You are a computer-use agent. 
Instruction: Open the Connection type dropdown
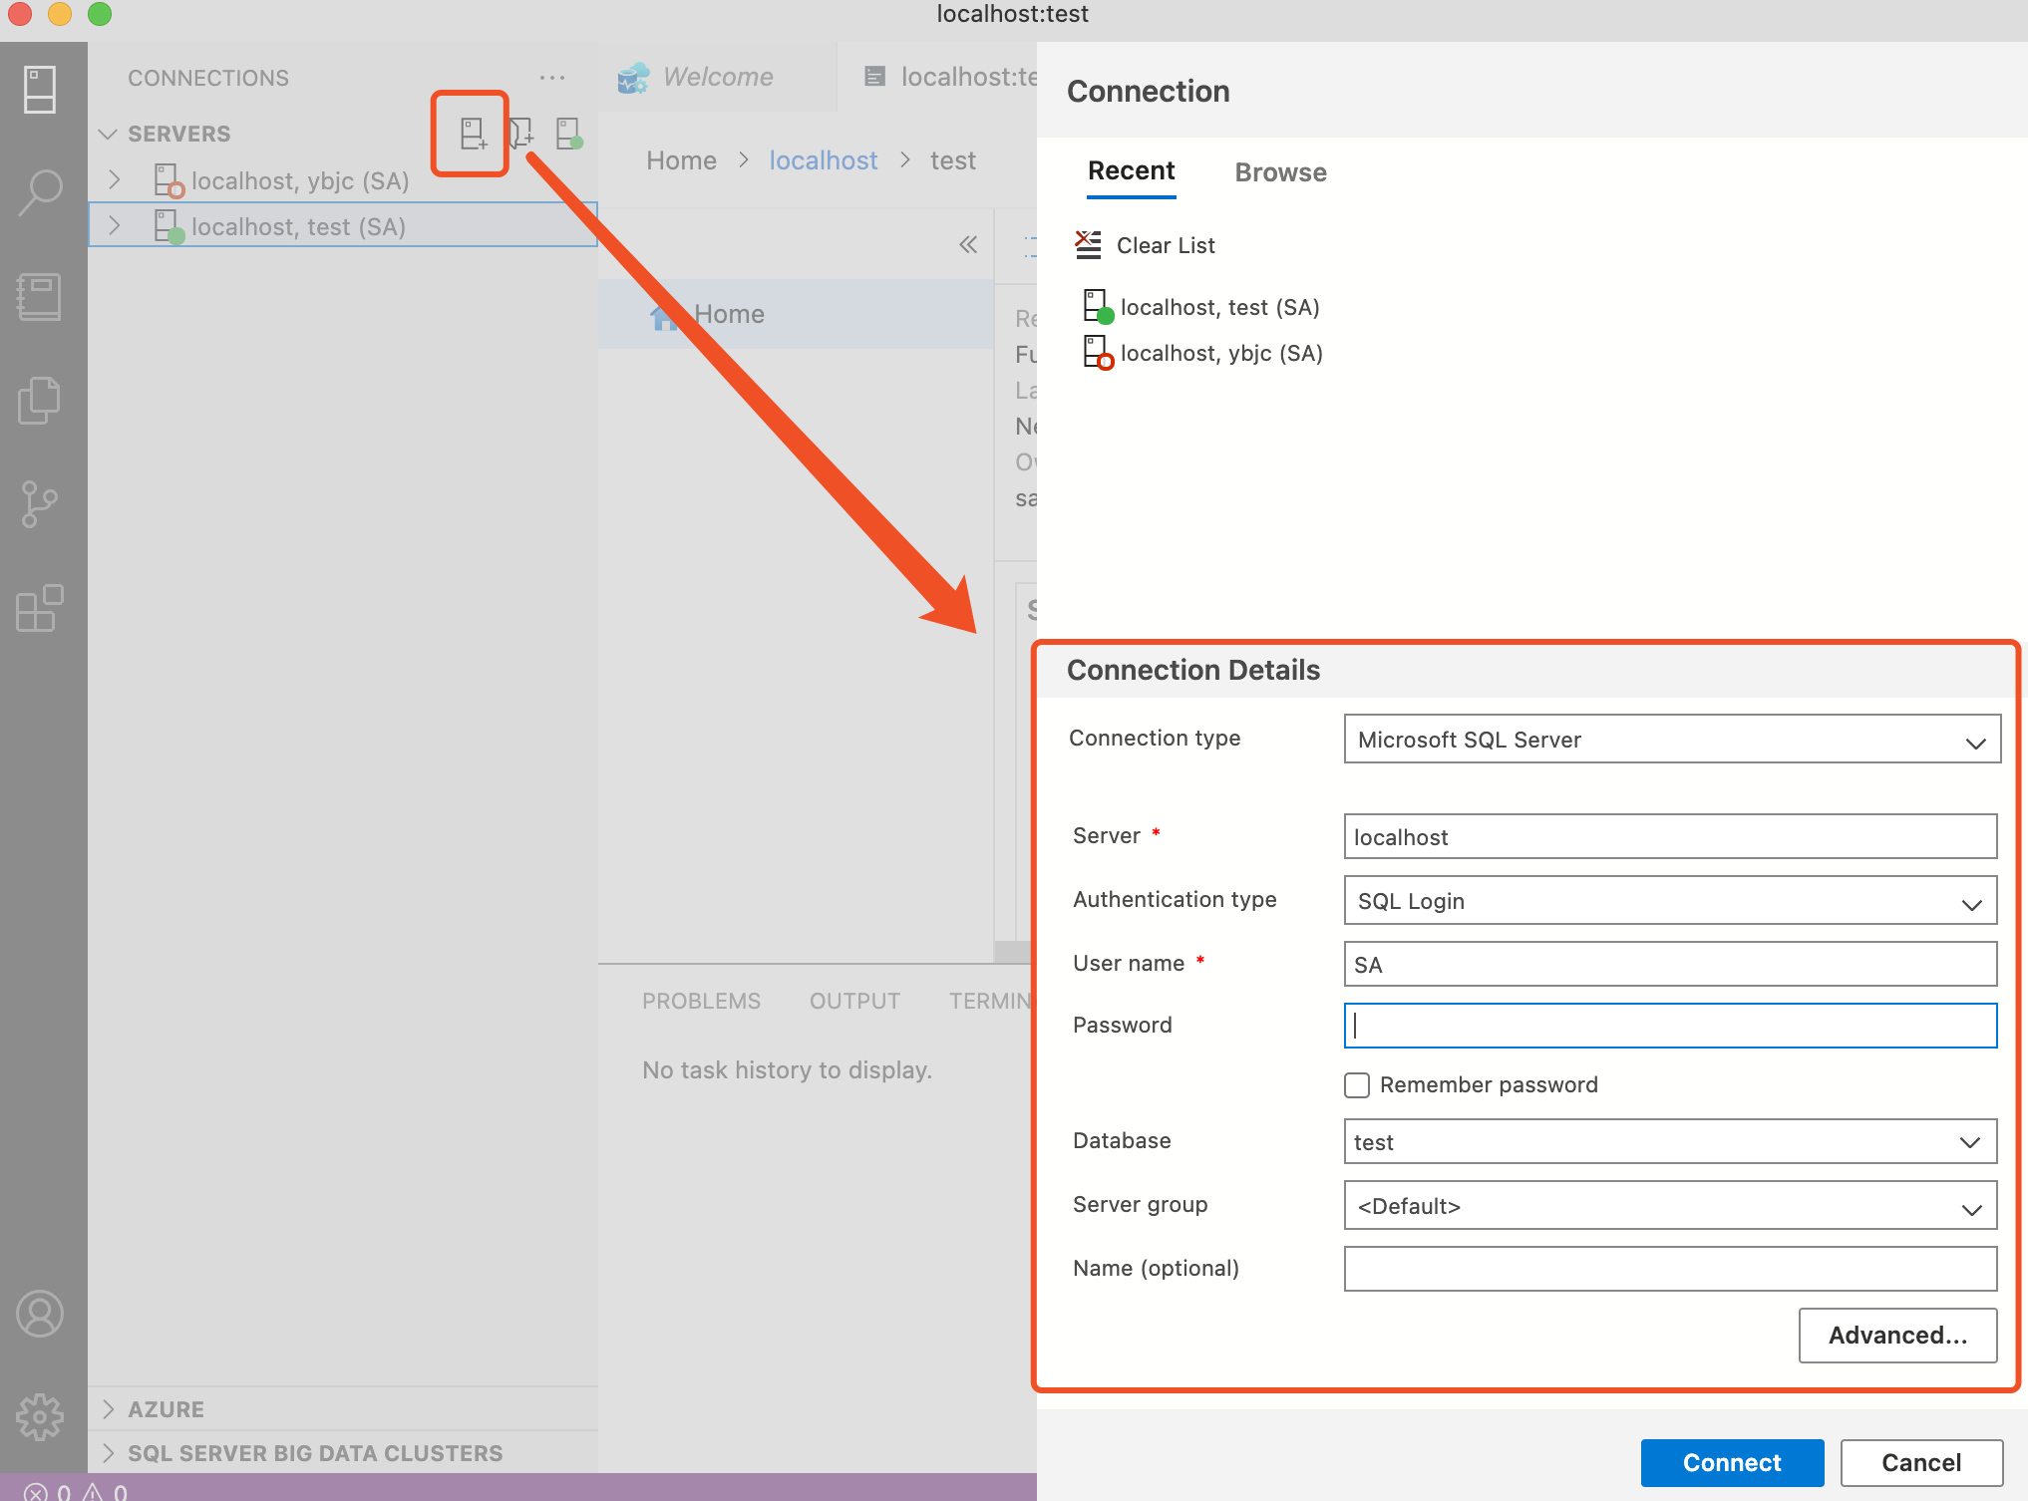coord(1671,740)
